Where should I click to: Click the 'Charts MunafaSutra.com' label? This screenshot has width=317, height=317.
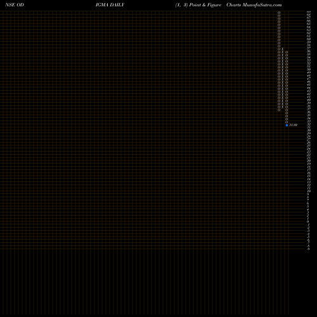point(254,5)
